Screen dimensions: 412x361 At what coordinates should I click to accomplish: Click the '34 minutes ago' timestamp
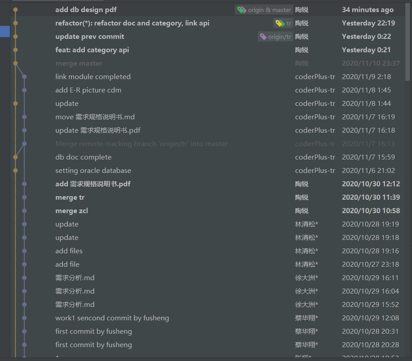point(367,10)
